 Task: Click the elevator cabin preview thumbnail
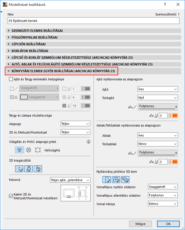pyautogui.click(x=76, y=193)
